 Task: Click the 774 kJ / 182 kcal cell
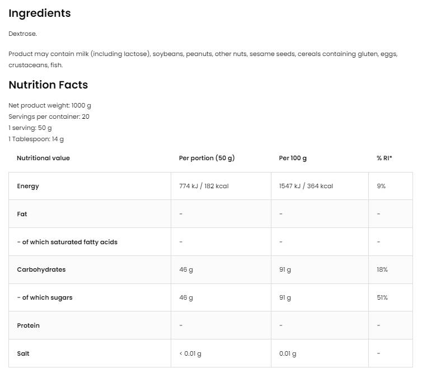pos(204,186)
